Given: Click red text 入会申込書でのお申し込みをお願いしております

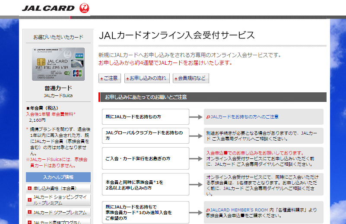Looking at the screenshot, I should (x=255, y=153).
